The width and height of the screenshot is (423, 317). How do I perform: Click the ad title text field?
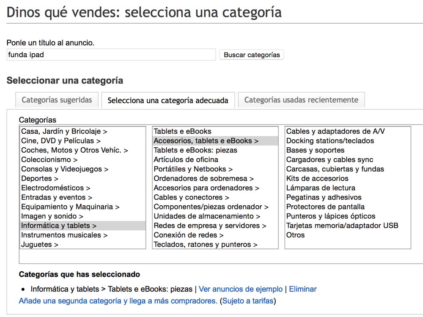coord(111,55)
